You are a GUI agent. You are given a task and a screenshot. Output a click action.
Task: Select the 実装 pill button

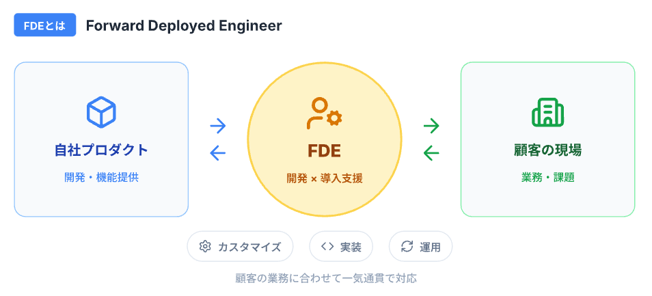click(341, 247)
